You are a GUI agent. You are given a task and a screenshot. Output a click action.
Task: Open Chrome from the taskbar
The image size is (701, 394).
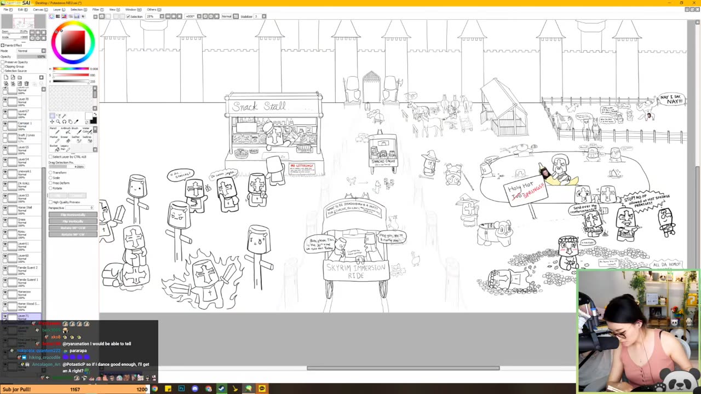tap(154, 389)
